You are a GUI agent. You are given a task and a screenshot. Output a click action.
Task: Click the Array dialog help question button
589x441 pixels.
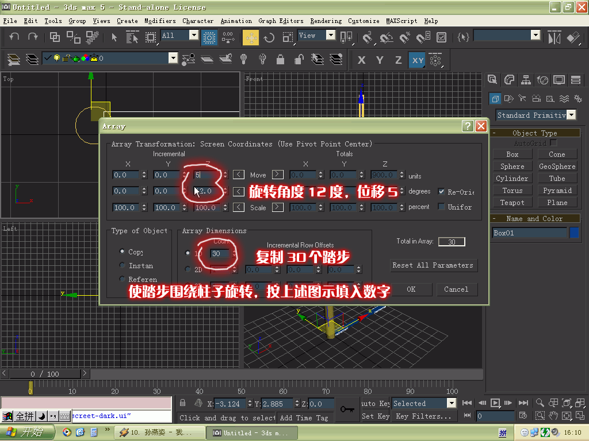468,126
